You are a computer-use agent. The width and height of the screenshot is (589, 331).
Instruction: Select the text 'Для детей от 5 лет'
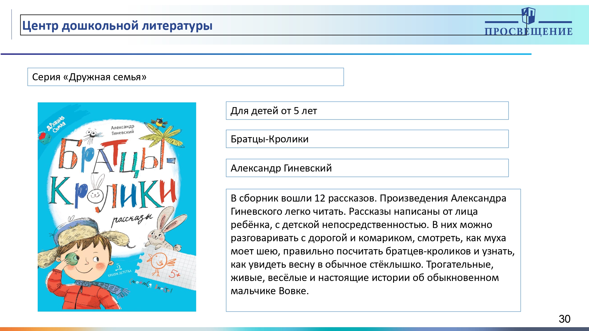[x=274, y=111]
